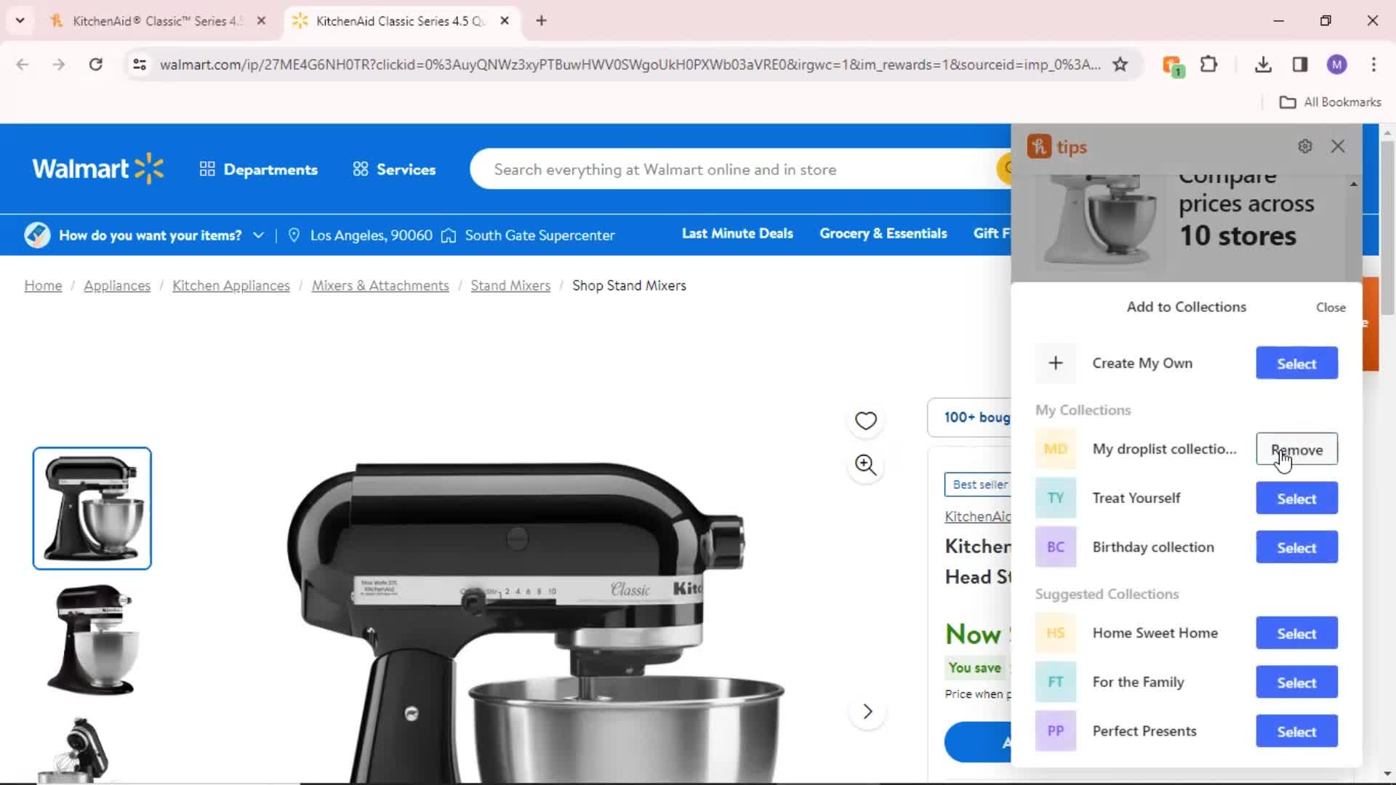Viewport: 1396px width, 785px height.
Task: Open the Stand Mixers breadcrumb link
Action: (x=510, y=286)
